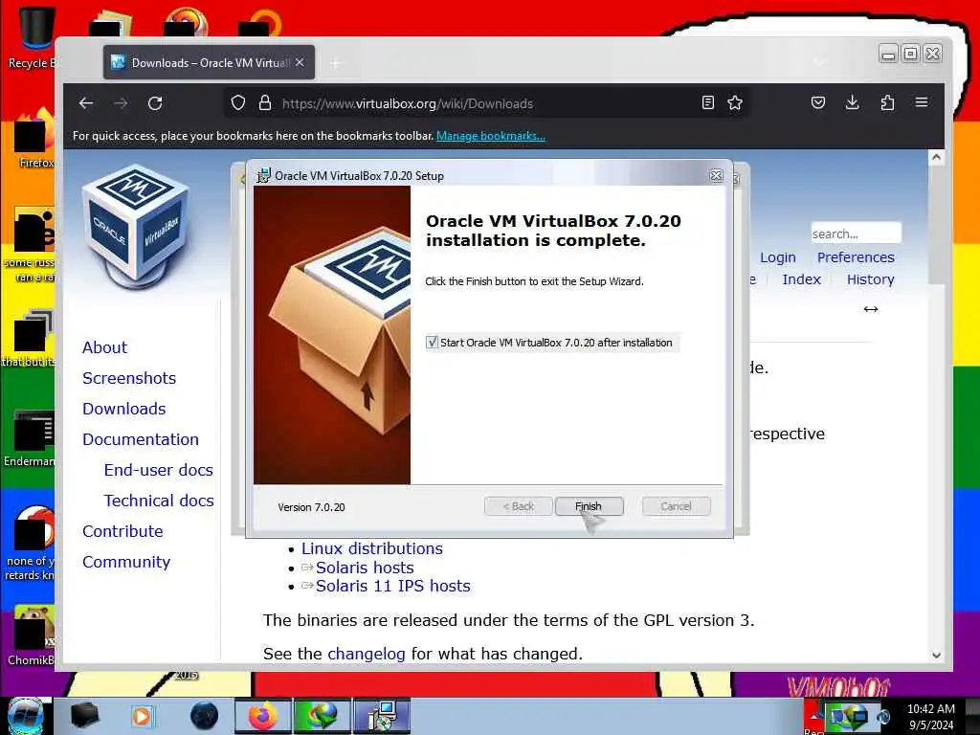Open the Community link
Image resolution: width=980 pixels, height=735 pixels.
click(126, 562)
